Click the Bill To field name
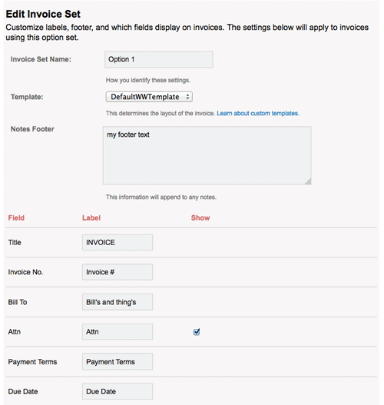The image size is (384, 405). (18, 302)
